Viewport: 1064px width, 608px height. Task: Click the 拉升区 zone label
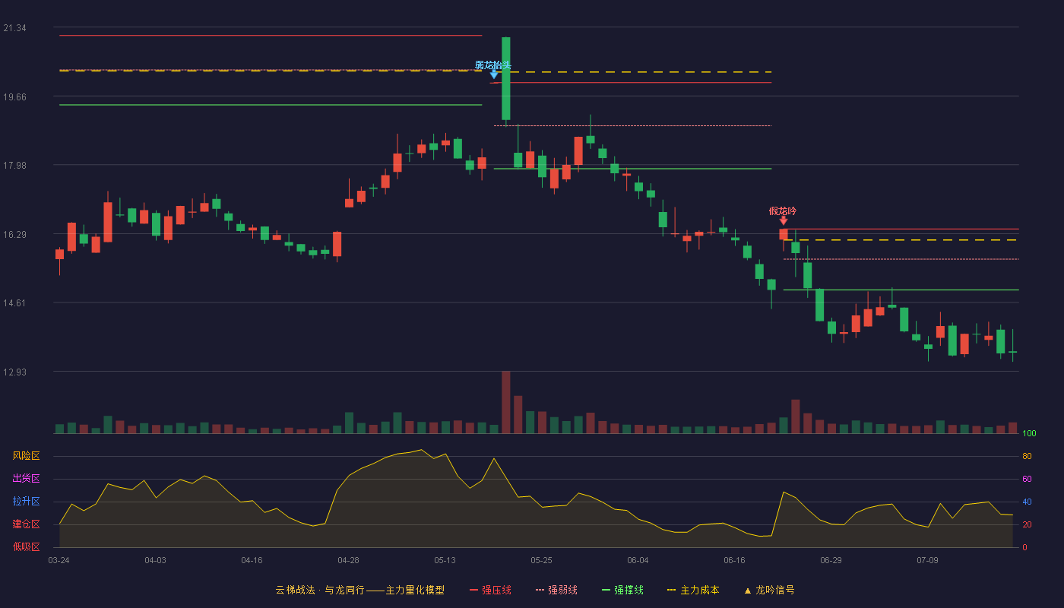(26, 502)
